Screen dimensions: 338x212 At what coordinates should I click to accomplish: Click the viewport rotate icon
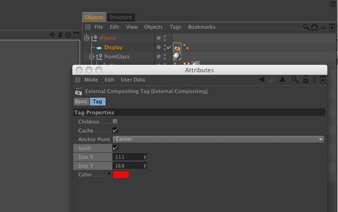(68, 35)
